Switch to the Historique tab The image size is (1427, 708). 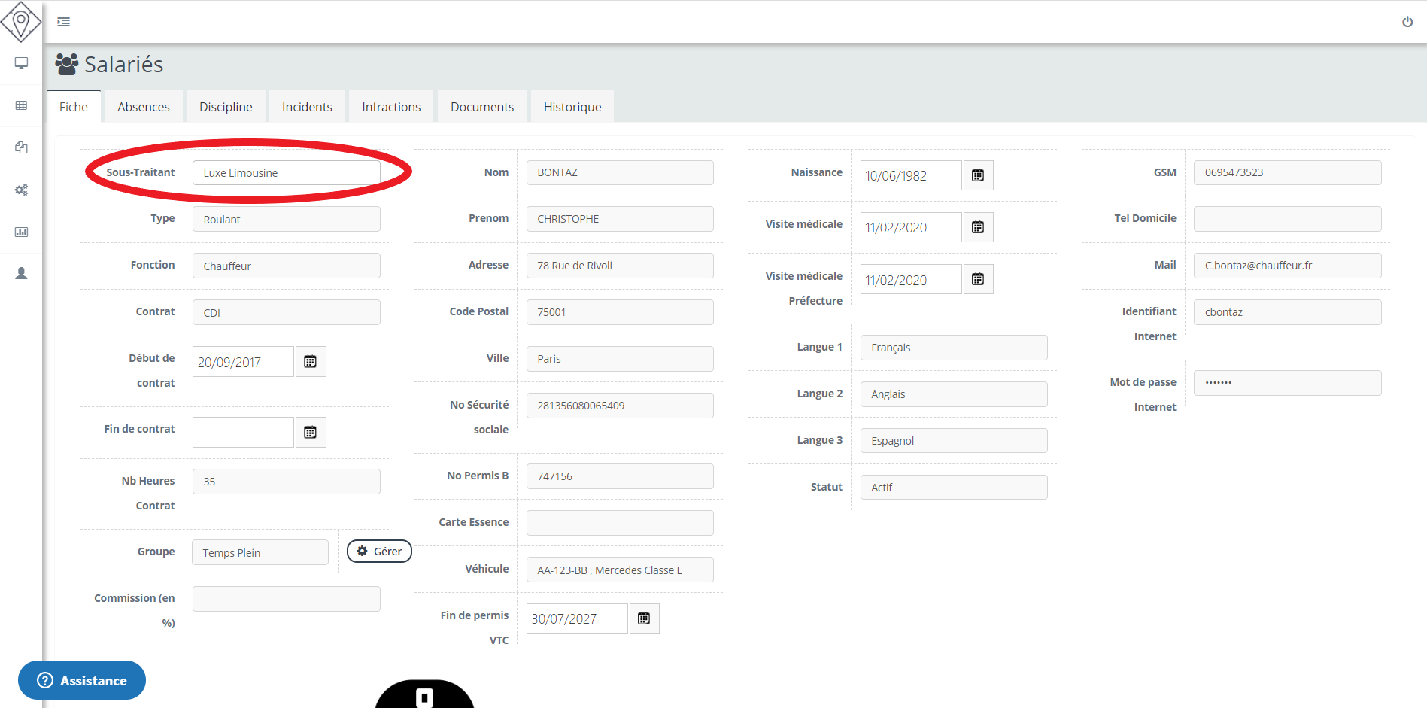point(572,106)
